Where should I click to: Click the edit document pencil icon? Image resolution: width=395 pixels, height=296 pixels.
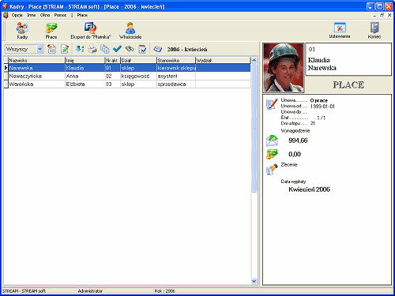pos(65,49)
